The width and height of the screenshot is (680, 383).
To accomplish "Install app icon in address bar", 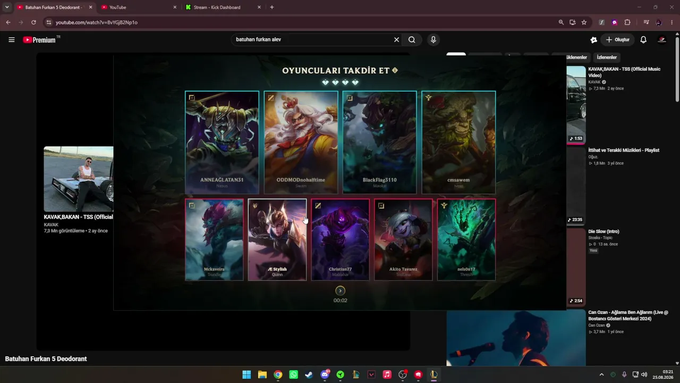I will 573,22.
